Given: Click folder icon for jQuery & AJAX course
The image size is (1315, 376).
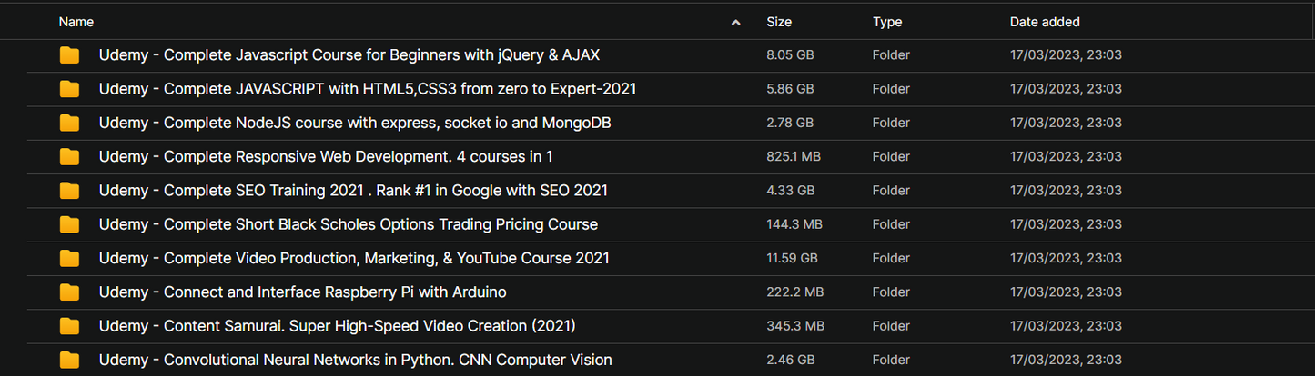Looking at the screenshot, I should point(69,55).
